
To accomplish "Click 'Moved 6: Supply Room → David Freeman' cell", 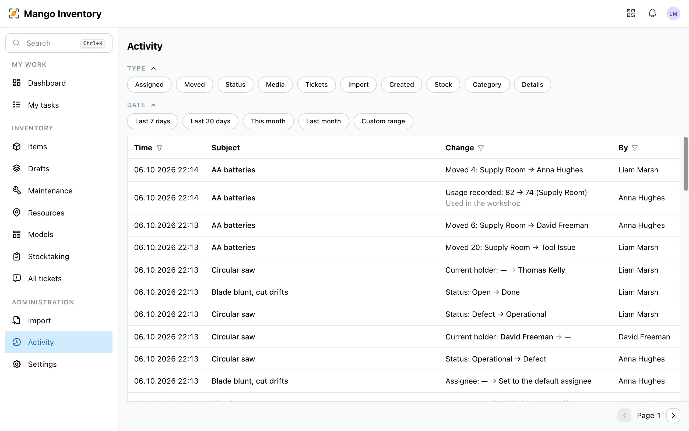I will 517,225.
